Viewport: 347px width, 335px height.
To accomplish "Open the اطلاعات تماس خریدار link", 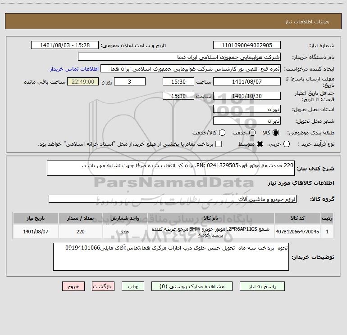I will point(74,69).
